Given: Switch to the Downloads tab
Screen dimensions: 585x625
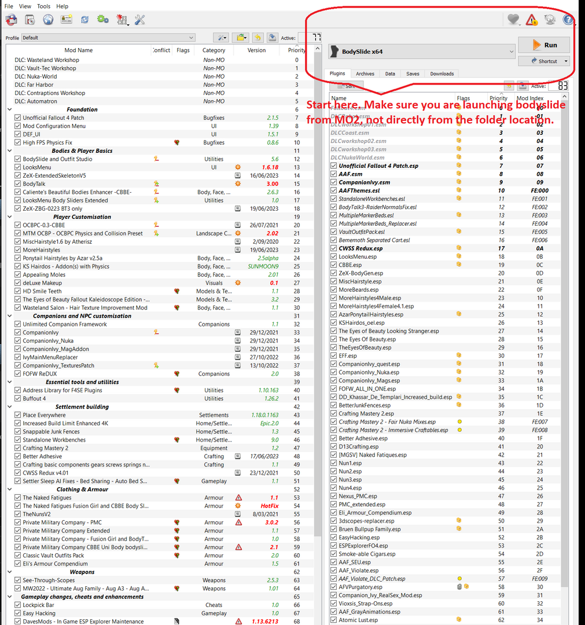Looking at the screenshot, I should pos(442,73).
